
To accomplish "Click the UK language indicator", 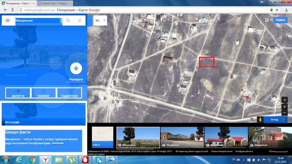I will tap(234, 160).
